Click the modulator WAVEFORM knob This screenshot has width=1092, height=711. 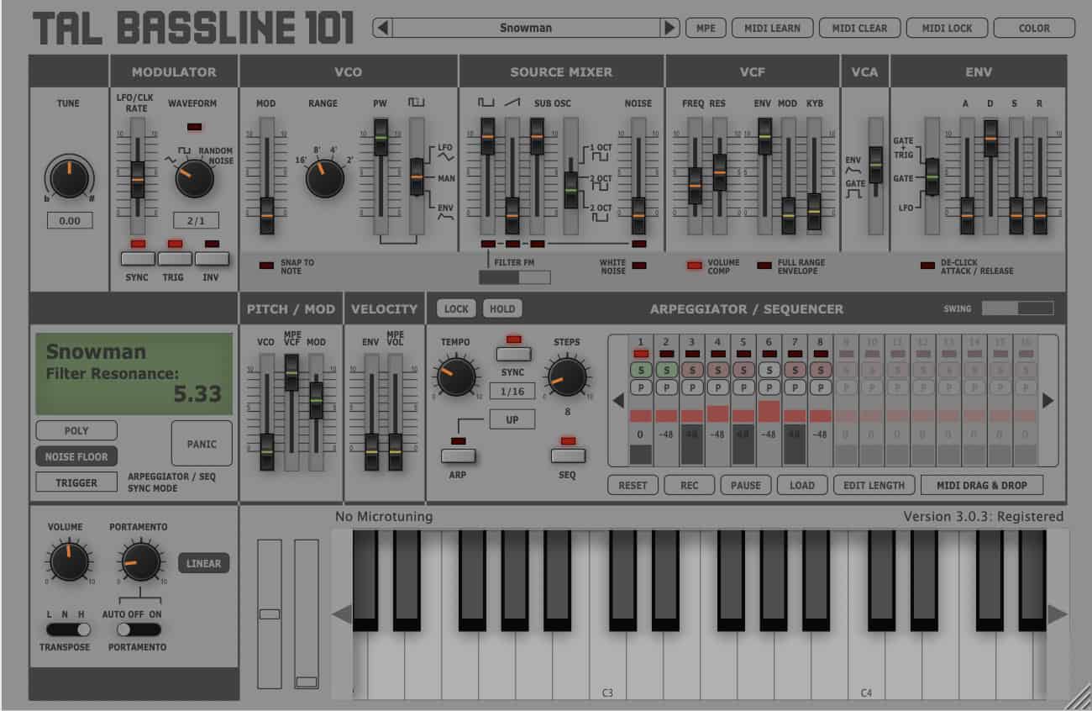click(x=195, y=179)
